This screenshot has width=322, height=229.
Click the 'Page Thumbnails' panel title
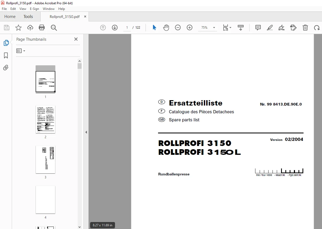pyautogui.click(x=31, y=39)
